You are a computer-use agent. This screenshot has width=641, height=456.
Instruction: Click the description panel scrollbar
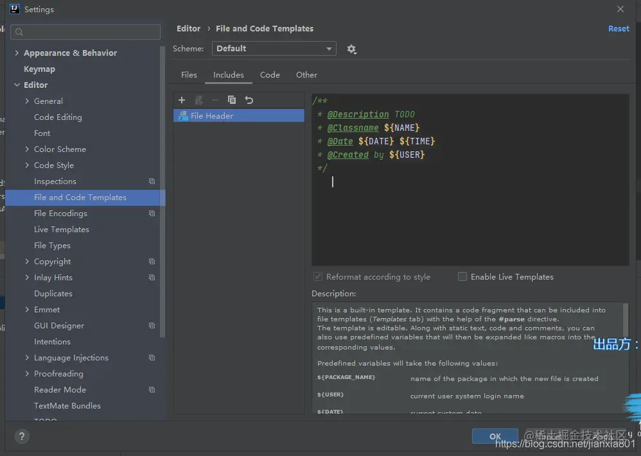626,320
